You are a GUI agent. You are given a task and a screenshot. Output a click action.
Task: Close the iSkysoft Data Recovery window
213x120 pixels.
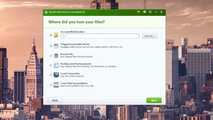[x=161, y=12]
